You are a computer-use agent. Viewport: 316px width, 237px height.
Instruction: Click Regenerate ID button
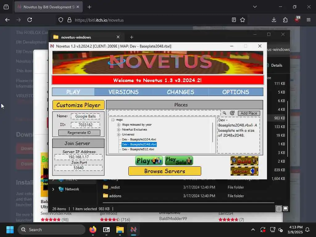click(x=79, y=133)
